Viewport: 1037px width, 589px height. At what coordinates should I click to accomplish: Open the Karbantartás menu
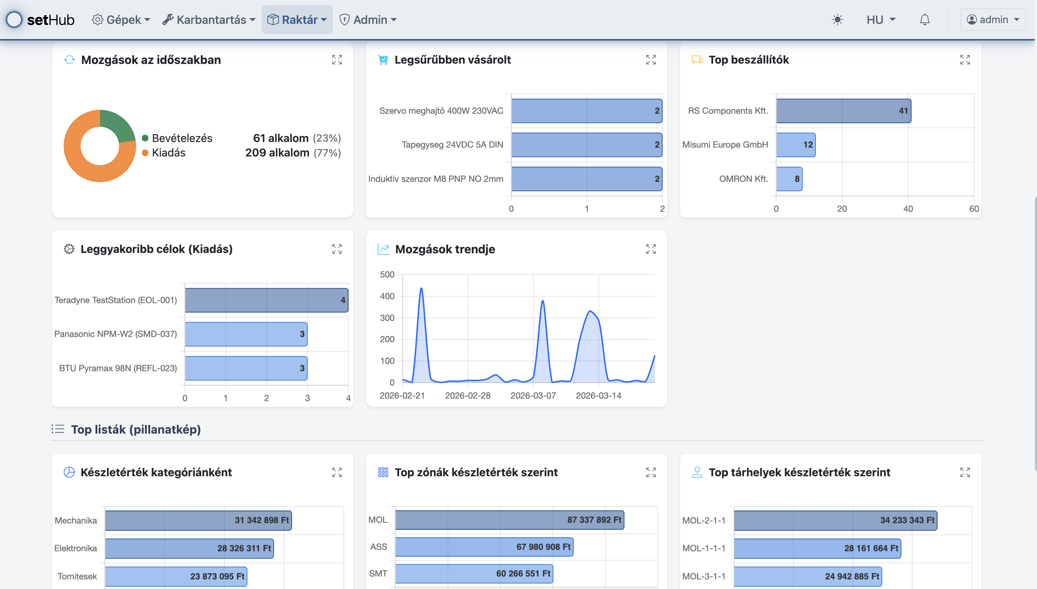point(209,20)
